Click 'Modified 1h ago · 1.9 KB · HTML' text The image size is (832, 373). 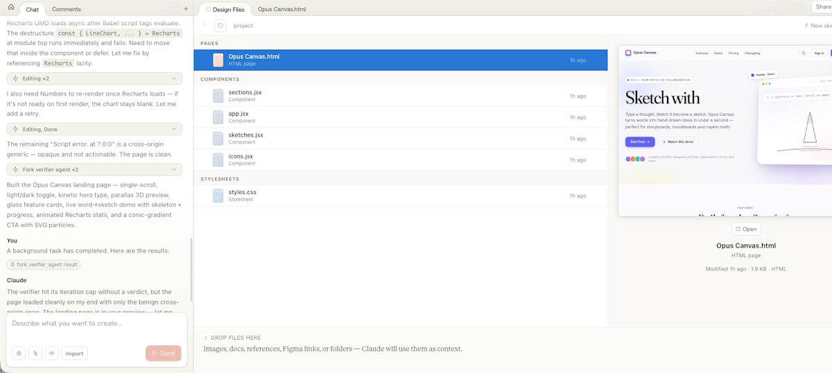coord(746,269)
